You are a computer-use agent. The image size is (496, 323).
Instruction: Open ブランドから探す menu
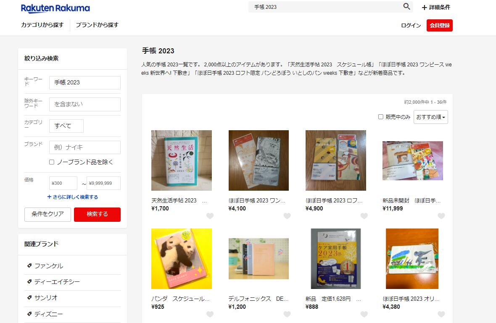click(x=97, y=25)
